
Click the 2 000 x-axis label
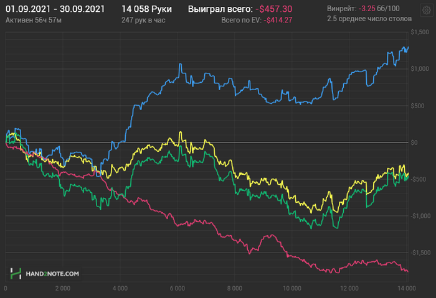[x=63, y=288]
